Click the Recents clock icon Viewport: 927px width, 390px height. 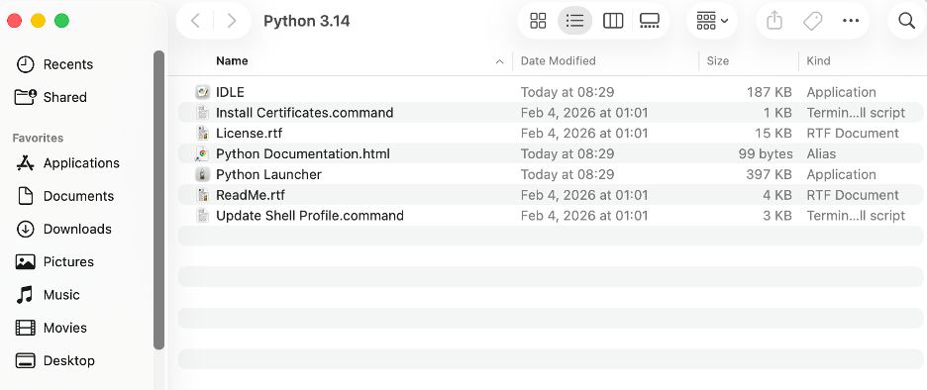pos(25,64)
